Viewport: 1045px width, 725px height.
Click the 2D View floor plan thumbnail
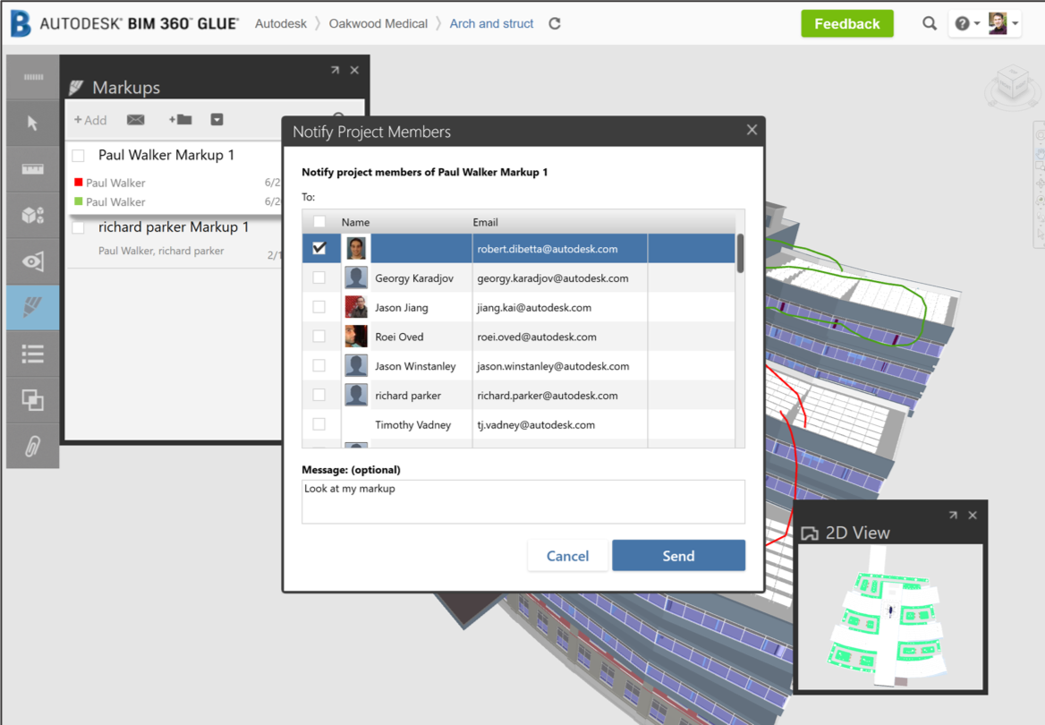pyautogui.click(x=890, y=618)
